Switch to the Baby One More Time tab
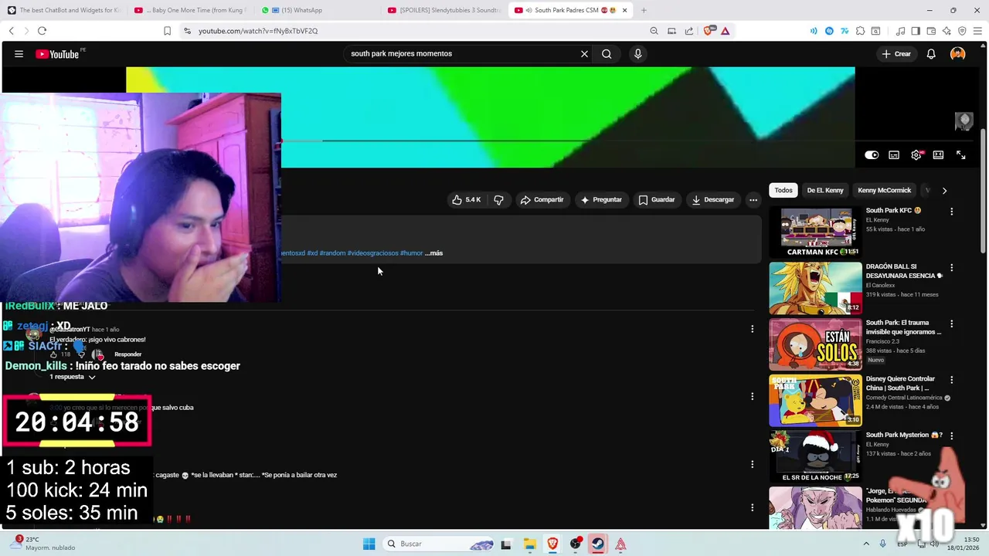 pyautogui.click(x=189, y=10)
